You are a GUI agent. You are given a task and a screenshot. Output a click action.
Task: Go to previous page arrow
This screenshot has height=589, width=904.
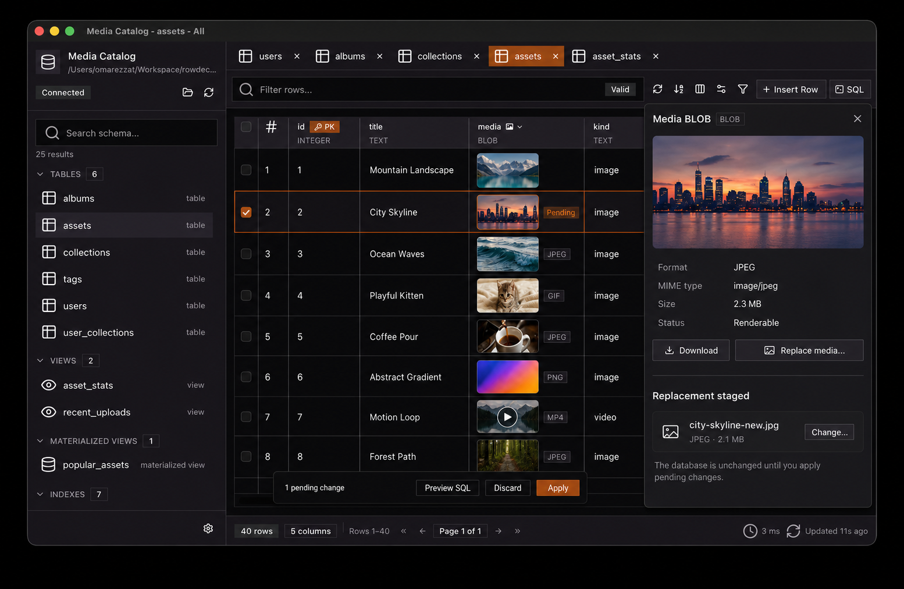coord(422,531)
